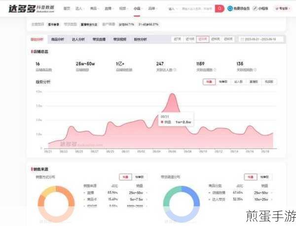Select the 近90天 date range
The image size is (296, 226).
coord(228,39)
